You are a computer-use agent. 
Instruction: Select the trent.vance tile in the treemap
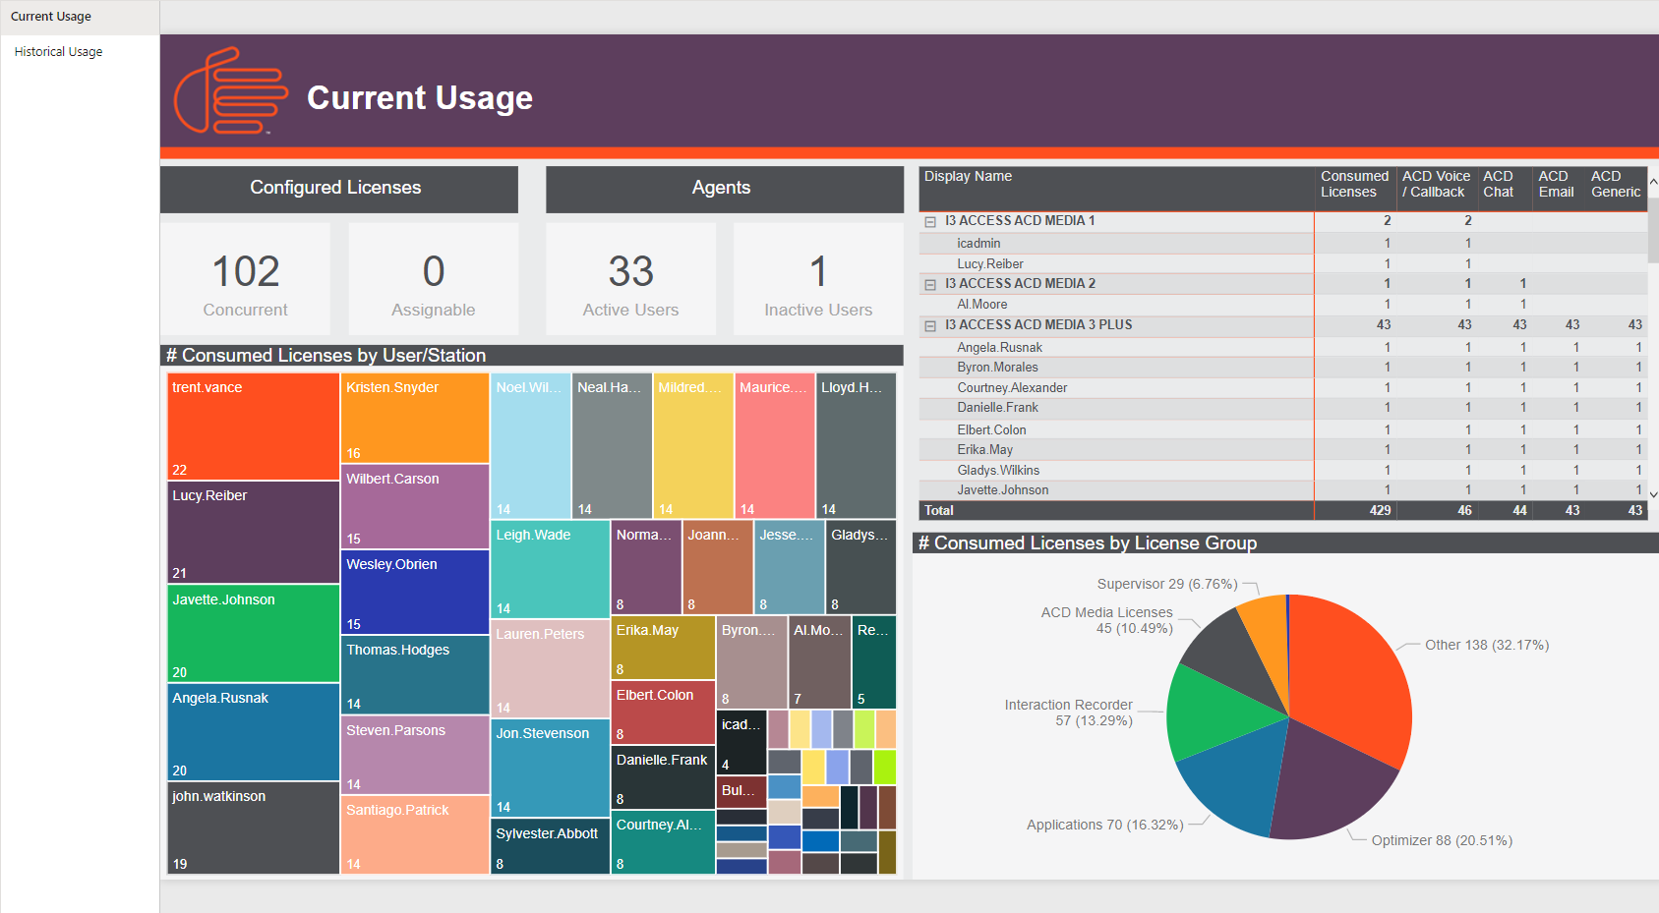click(x=252, y=426)
